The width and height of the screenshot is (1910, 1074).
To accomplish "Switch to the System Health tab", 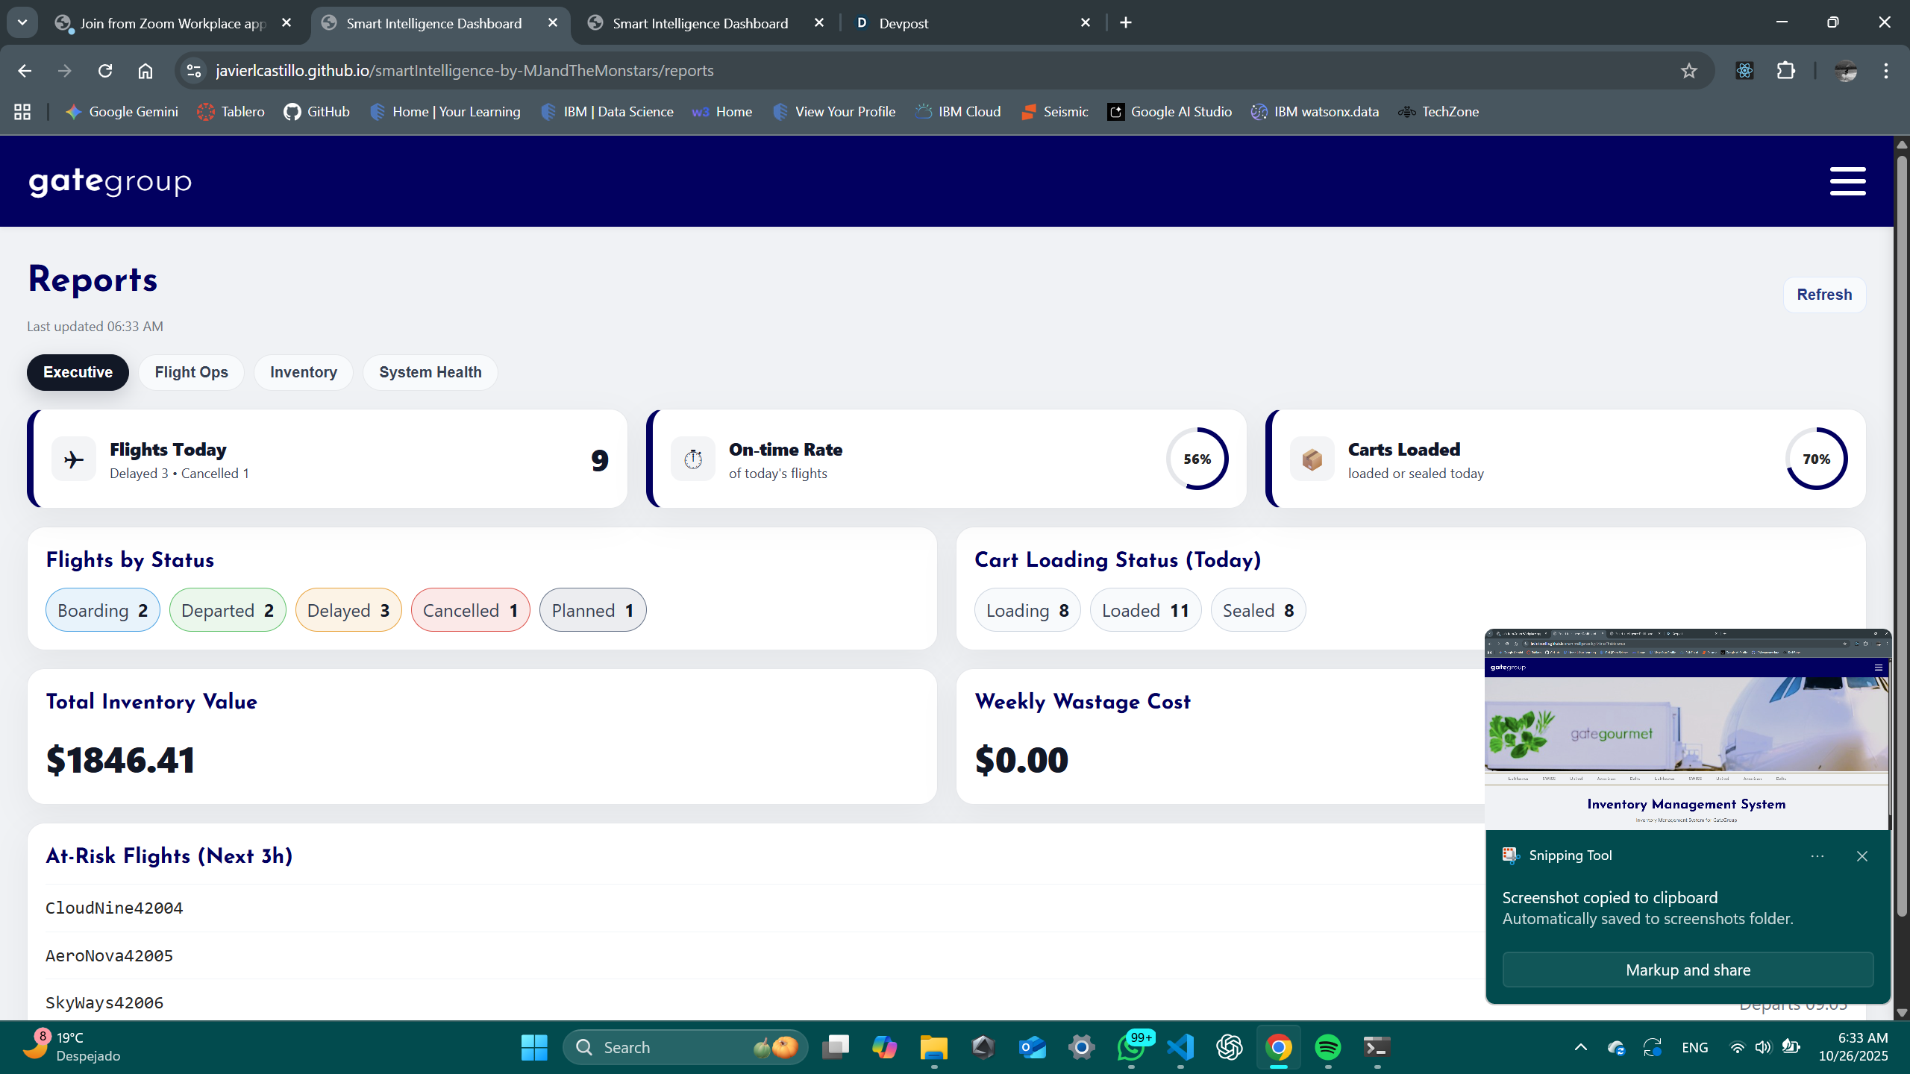I will pos(430,372).
